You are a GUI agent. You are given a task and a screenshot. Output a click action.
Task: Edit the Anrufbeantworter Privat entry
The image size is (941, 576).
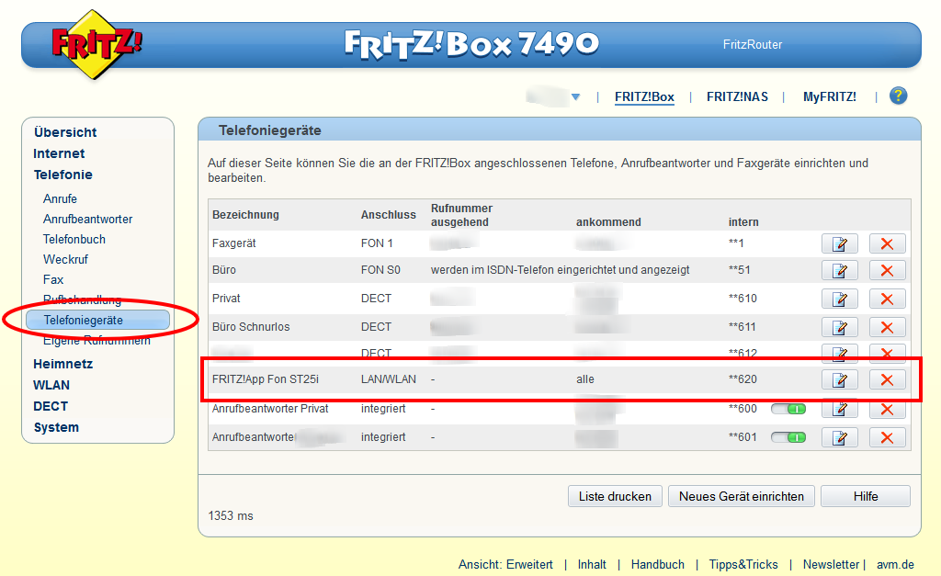click(840, 409)
